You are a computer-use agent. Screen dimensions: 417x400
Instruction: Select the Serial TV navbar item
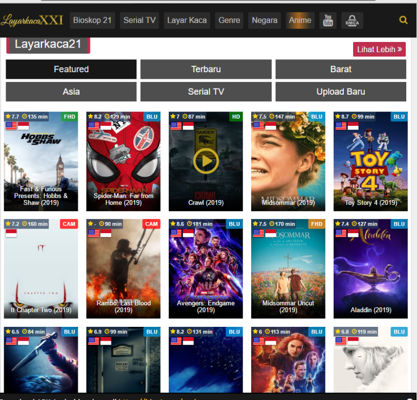pyautogui.click(x=139, y=20)
